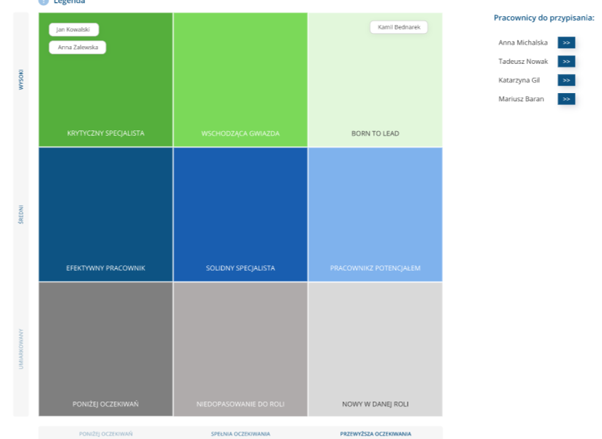Click the bottom axis label PONIŻEJ OCZEKIWAŃ
Image resolution: width=602 pixels, height=439 pixels.
tap(106, 434)
